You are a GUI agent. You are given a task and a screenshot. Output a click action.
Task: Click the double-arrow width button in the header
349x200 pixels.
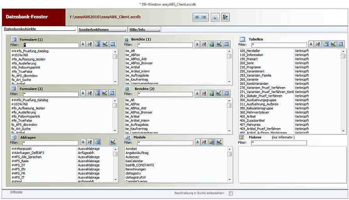(x=200, y=17)
